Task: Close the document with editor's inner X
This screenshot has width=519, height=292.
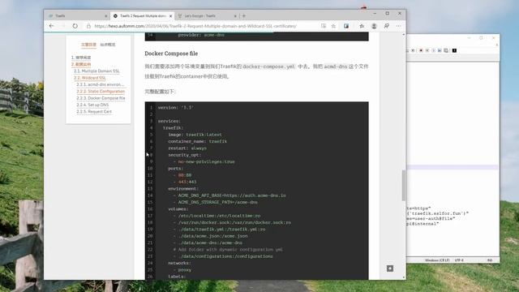Action: coord(497,45)
